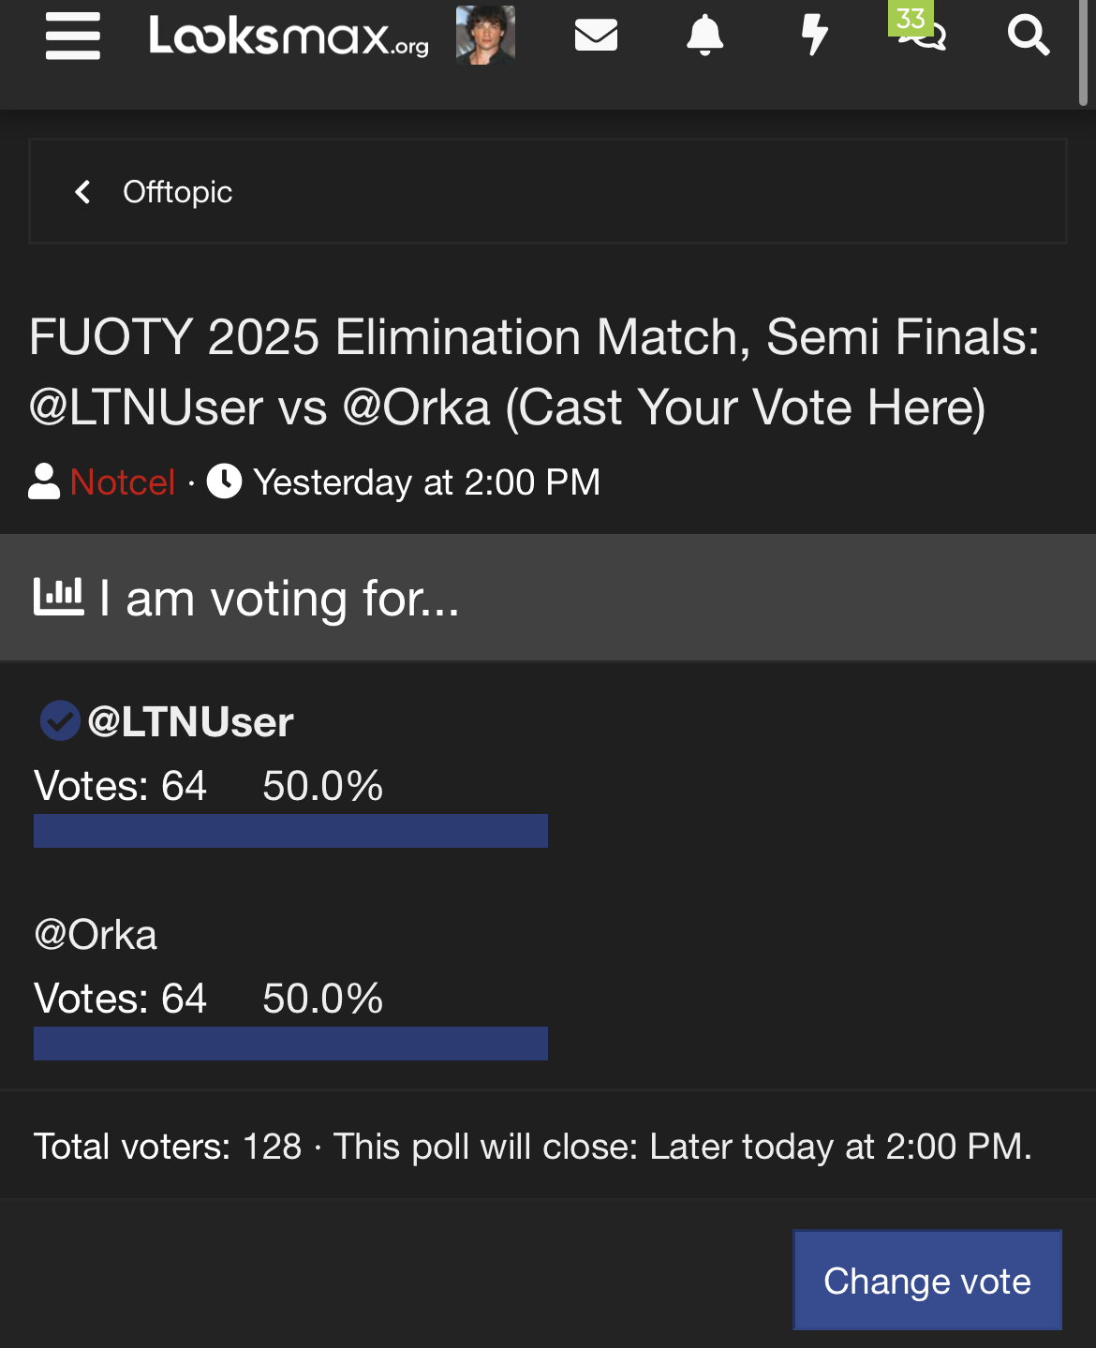Select the @LTNUser poll option label

pos(190,722)
